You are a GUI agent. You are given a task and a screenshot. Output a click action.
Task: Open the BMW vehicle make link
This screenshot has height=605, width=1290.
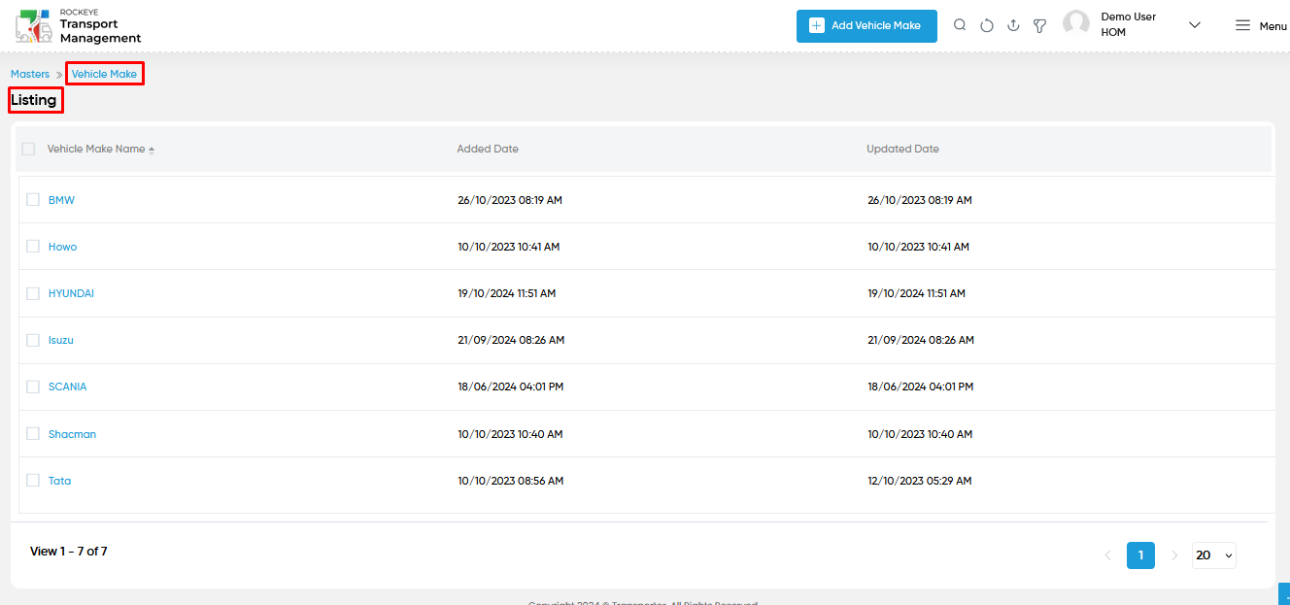(61, 200)
